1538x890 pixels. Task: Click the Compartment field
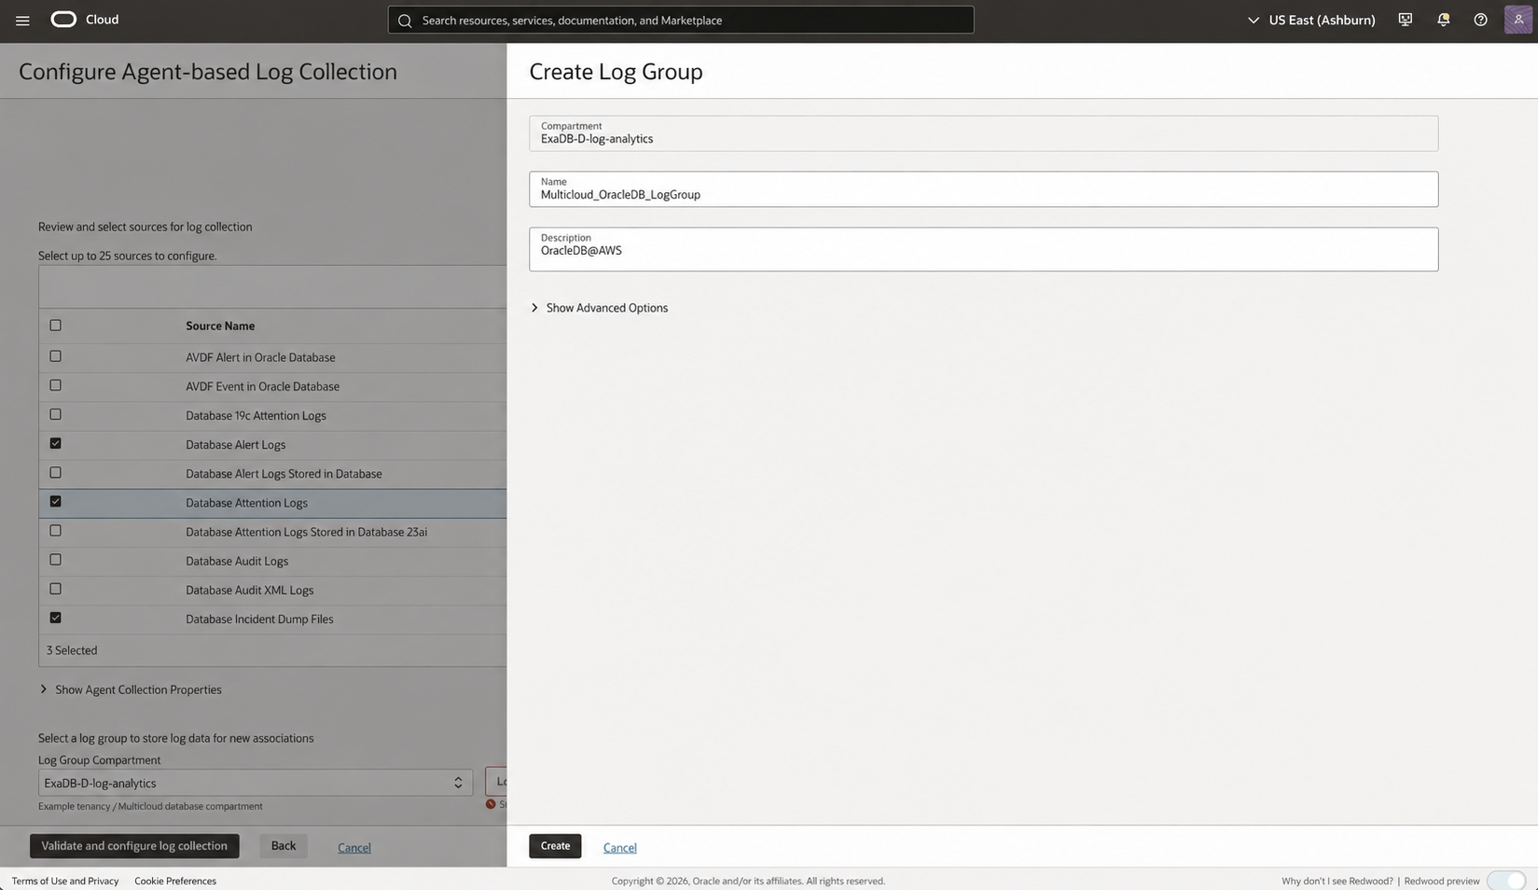[983, 133]
